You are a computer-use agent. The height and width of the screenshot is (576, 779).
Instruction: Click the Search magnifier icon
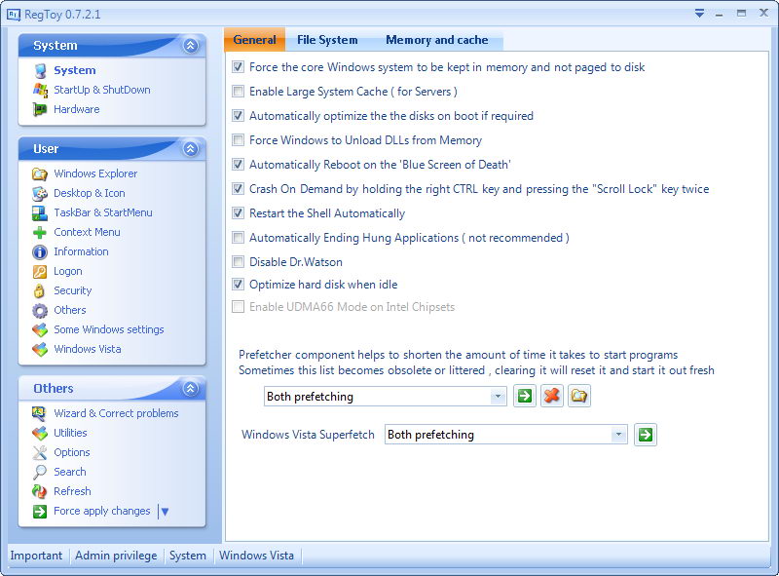[x=40, y=472]
